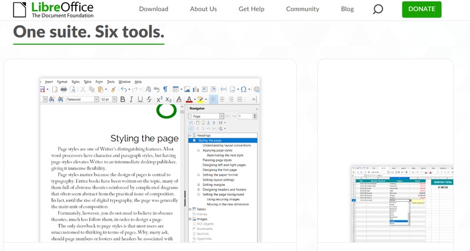
Task: Click the Special Character omega icon
Action: click(x=244, y=89)
